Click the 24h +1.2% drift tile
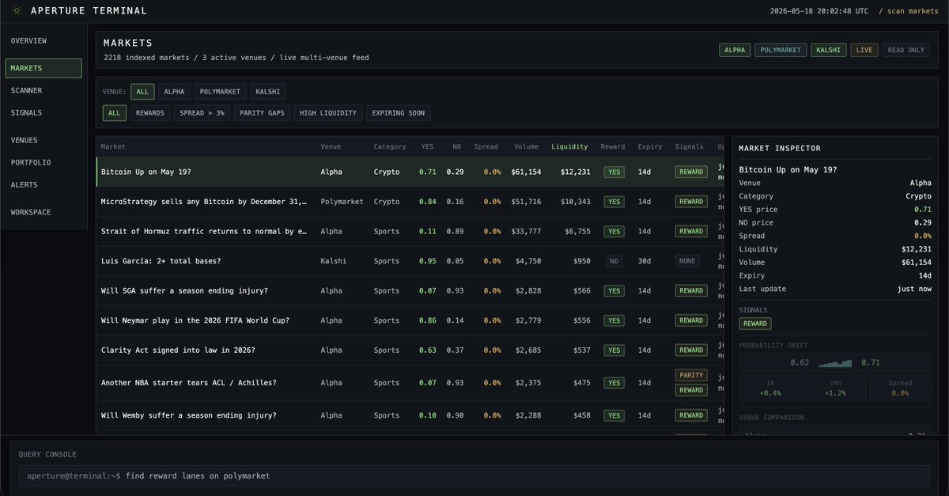The width and height of the screenshot is (949, 496). (835, 388)
